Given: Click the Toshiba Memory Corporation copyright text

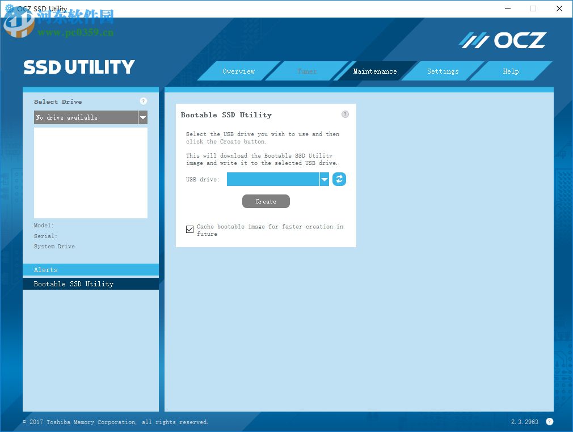Looking at the screenshot, I should 116,422.
